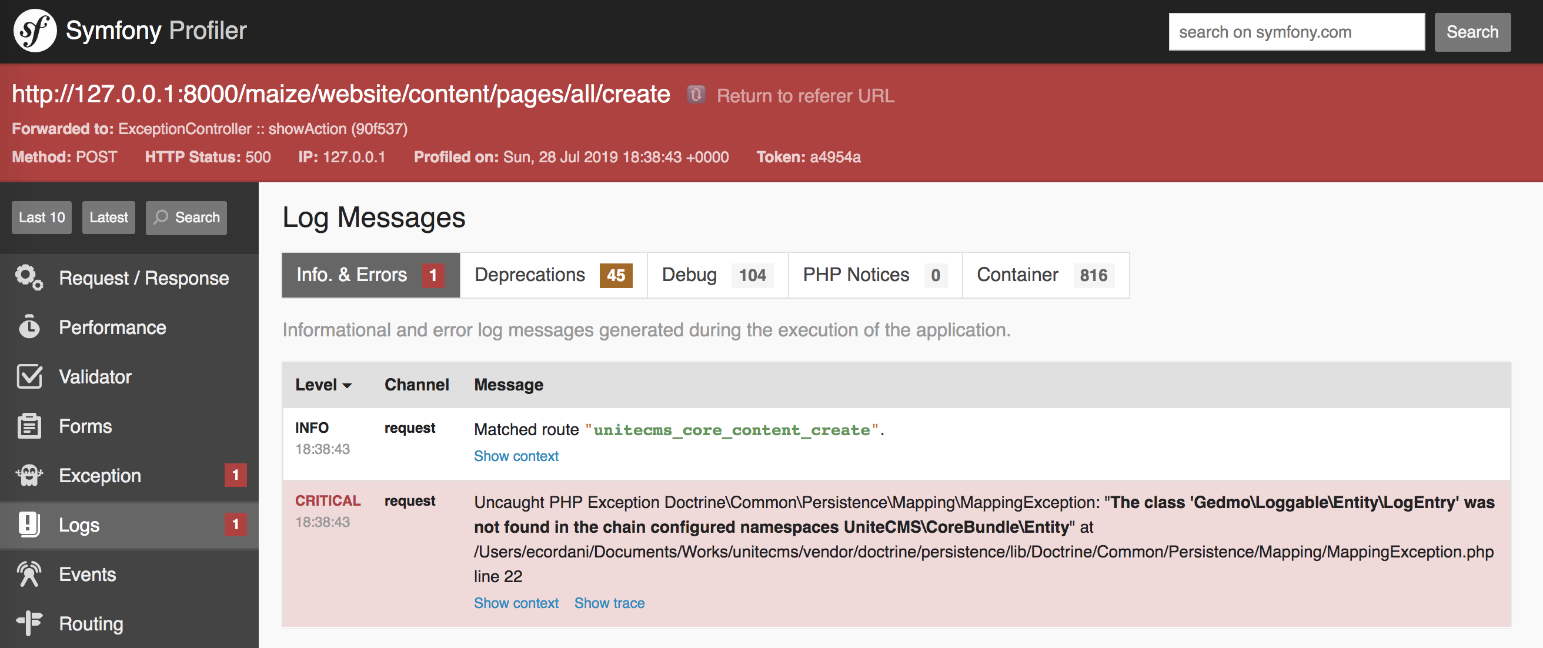Click the Last 10 button
Image resolution: width=1543 pixels, height=648 pixels.
coord(41,218)
